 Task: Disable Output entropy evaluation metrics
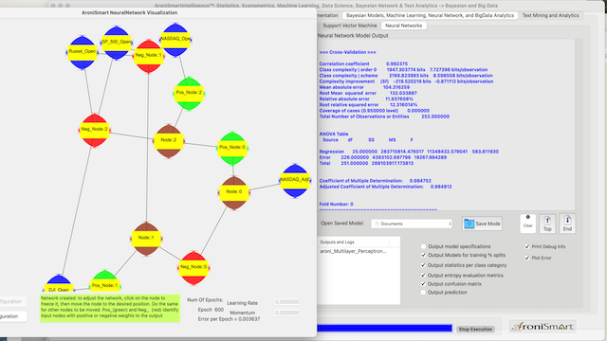[424, 276]
